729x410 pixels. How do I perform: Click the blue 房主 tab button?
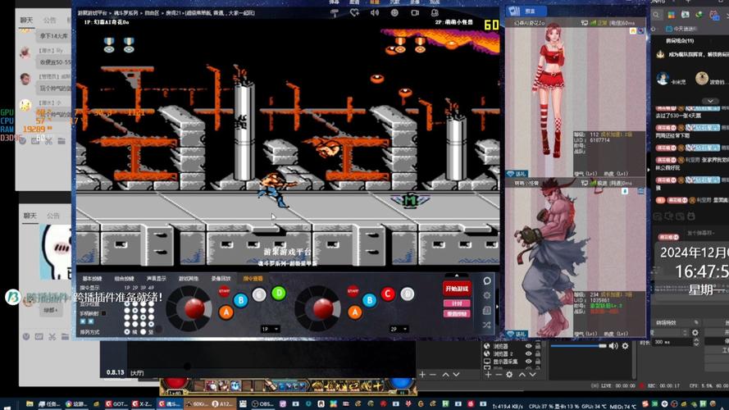coord(526,11)
